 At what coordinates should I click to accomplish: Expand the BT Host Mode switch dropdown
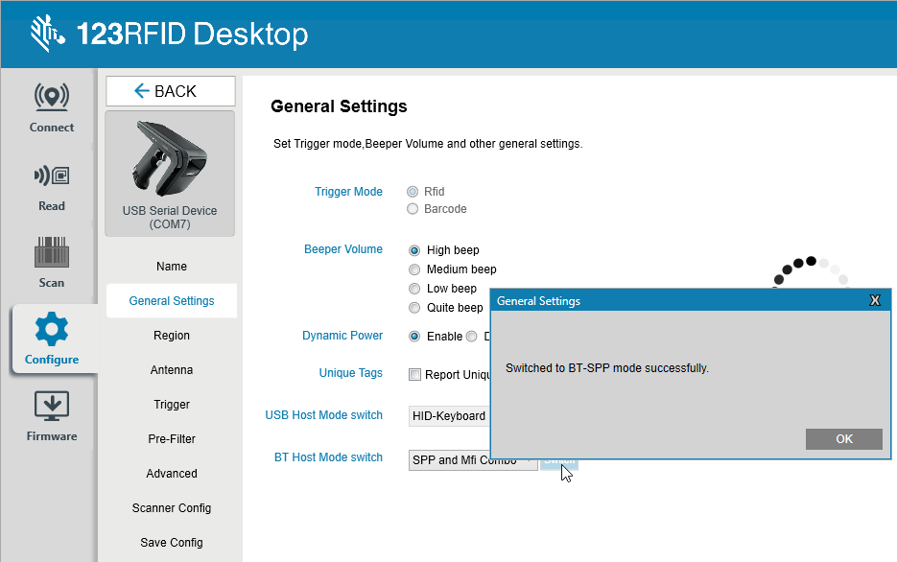pos(472,460)
